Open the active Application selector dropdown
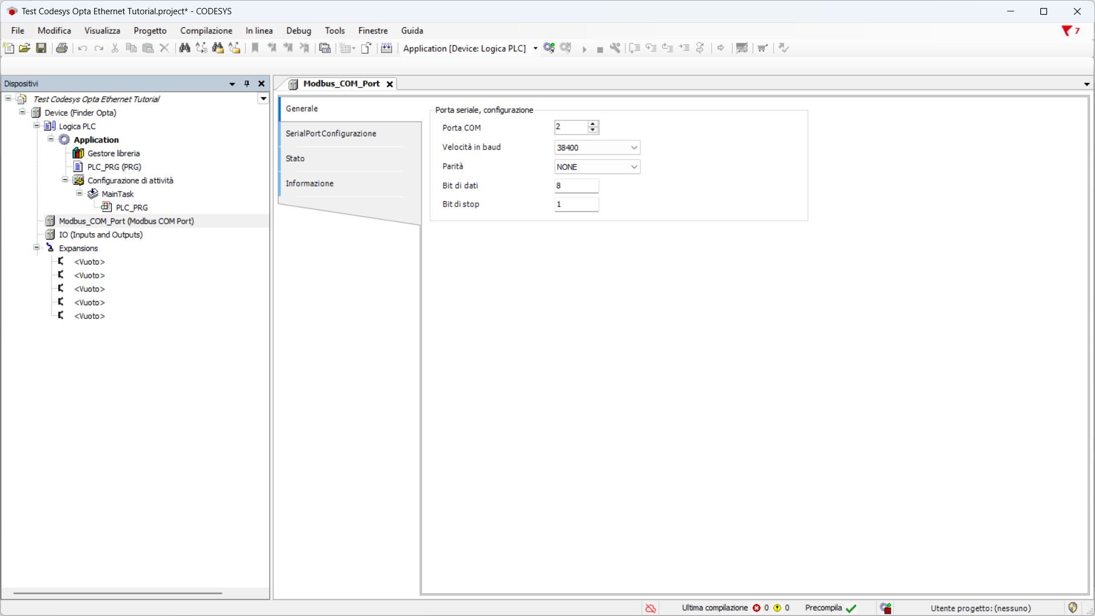 [535, 48]
